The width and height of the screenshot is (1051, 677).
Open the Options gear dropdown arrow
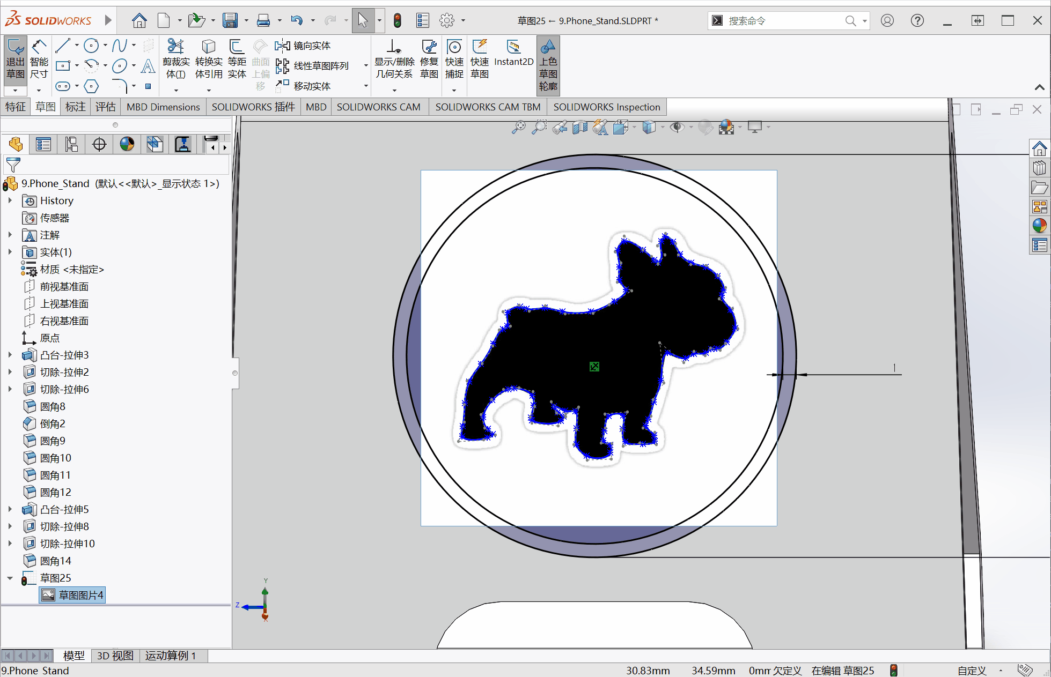pyautogui.click(x=463, y=21)
